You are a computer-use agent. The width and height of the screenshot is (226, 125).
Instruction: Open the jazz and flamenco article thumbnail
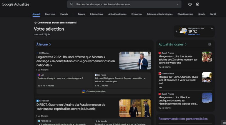pyautogui.click(x=207, y=77)
